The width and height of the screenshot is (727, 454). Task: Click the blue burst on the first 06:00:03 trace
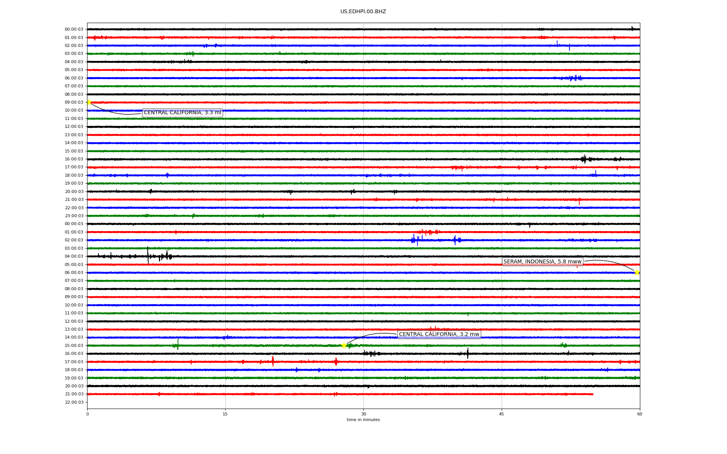point(575,78)
